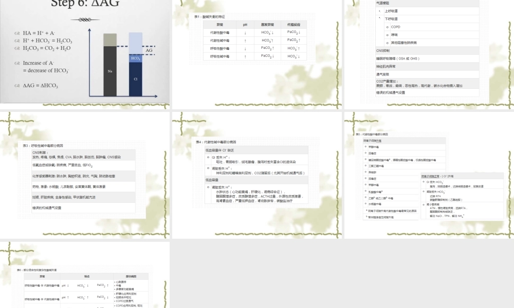Click the dark Na bar in chart

110,71
